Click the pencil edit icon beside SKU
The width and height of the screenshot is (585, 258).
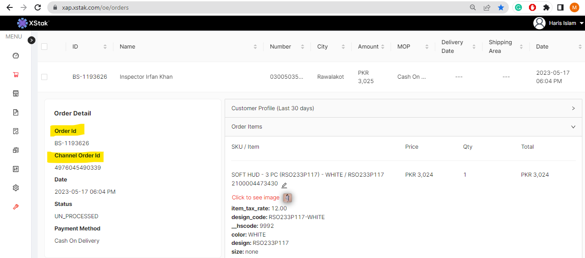[x=284, y=185]
